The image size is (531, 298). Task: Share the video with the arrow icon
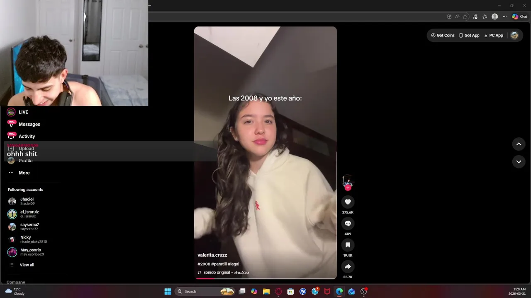pos(348,267)
